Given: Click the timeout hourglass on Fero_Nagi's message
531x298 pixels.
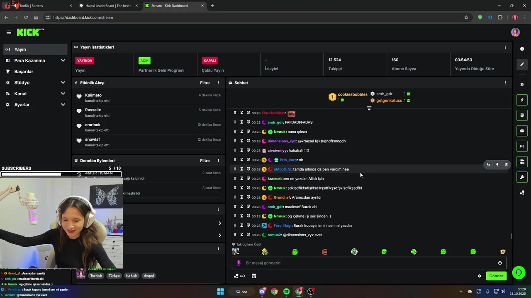Looking at the screenshot, I should tap(241, 226).
